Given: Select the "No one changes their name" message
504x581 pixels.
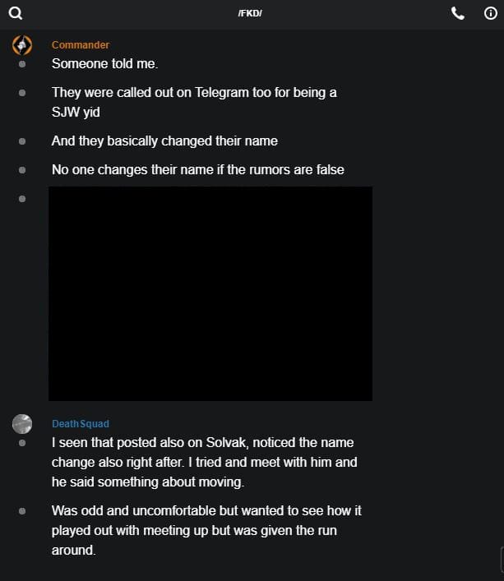Looking at the screenshot, I should tap(197, 170).
